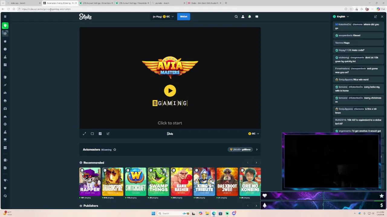Open Switchcraft game thumbnail
Screen dimensions: 387x217
(x=136, y=182)
